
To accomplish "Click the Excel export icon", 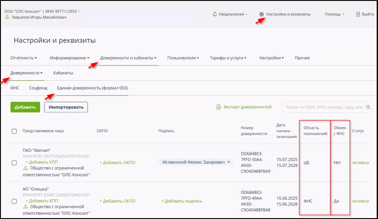I will click(x=219, y=107).
